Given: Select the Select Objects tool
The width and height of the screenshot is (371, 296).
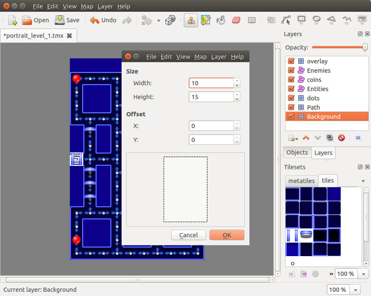Looking at the screenshot, I should (271, 20).
